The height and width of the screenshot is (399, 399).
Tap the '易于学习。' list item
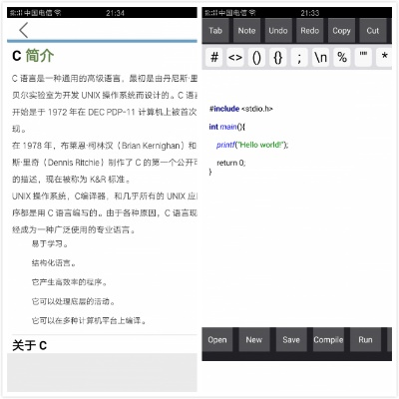50,243
